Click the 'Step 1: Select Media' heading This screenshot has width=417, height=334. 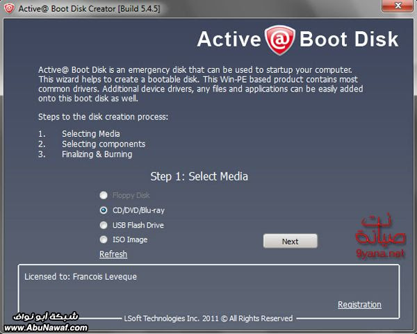pos(199,176)
